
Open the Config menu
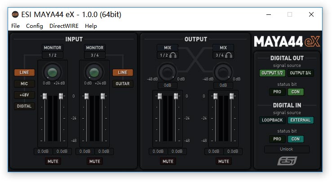point(34,26)
